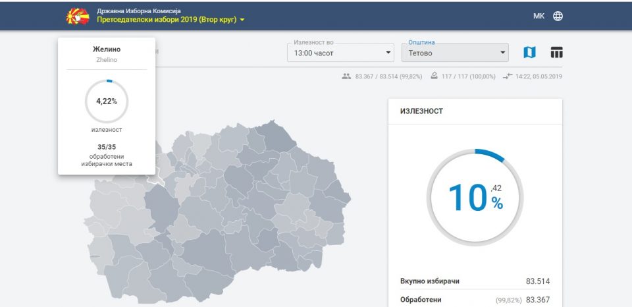Open the Општина Тетово dropdown

point(455,53)
